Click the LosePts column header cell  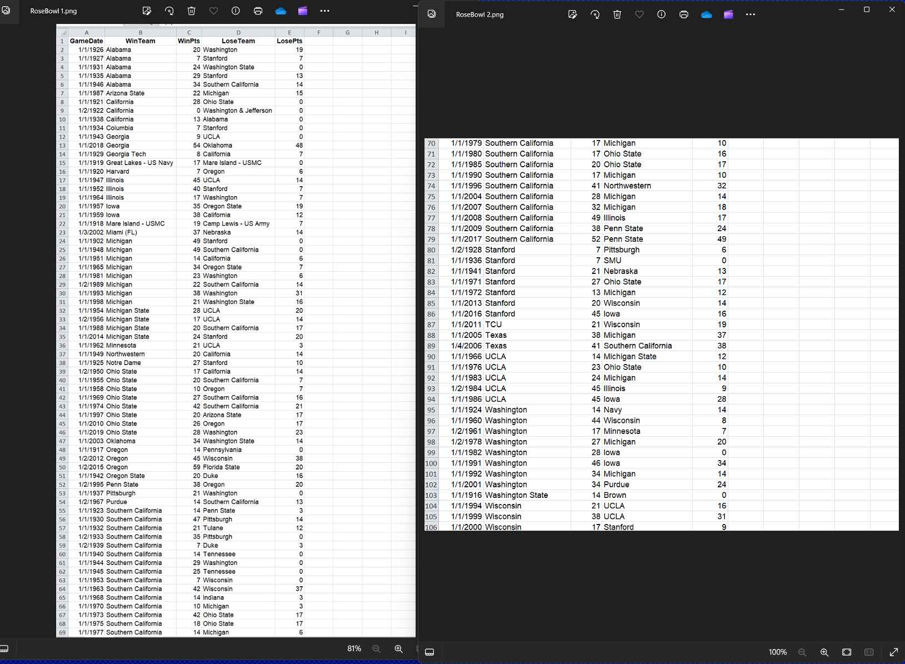point(289,41)
